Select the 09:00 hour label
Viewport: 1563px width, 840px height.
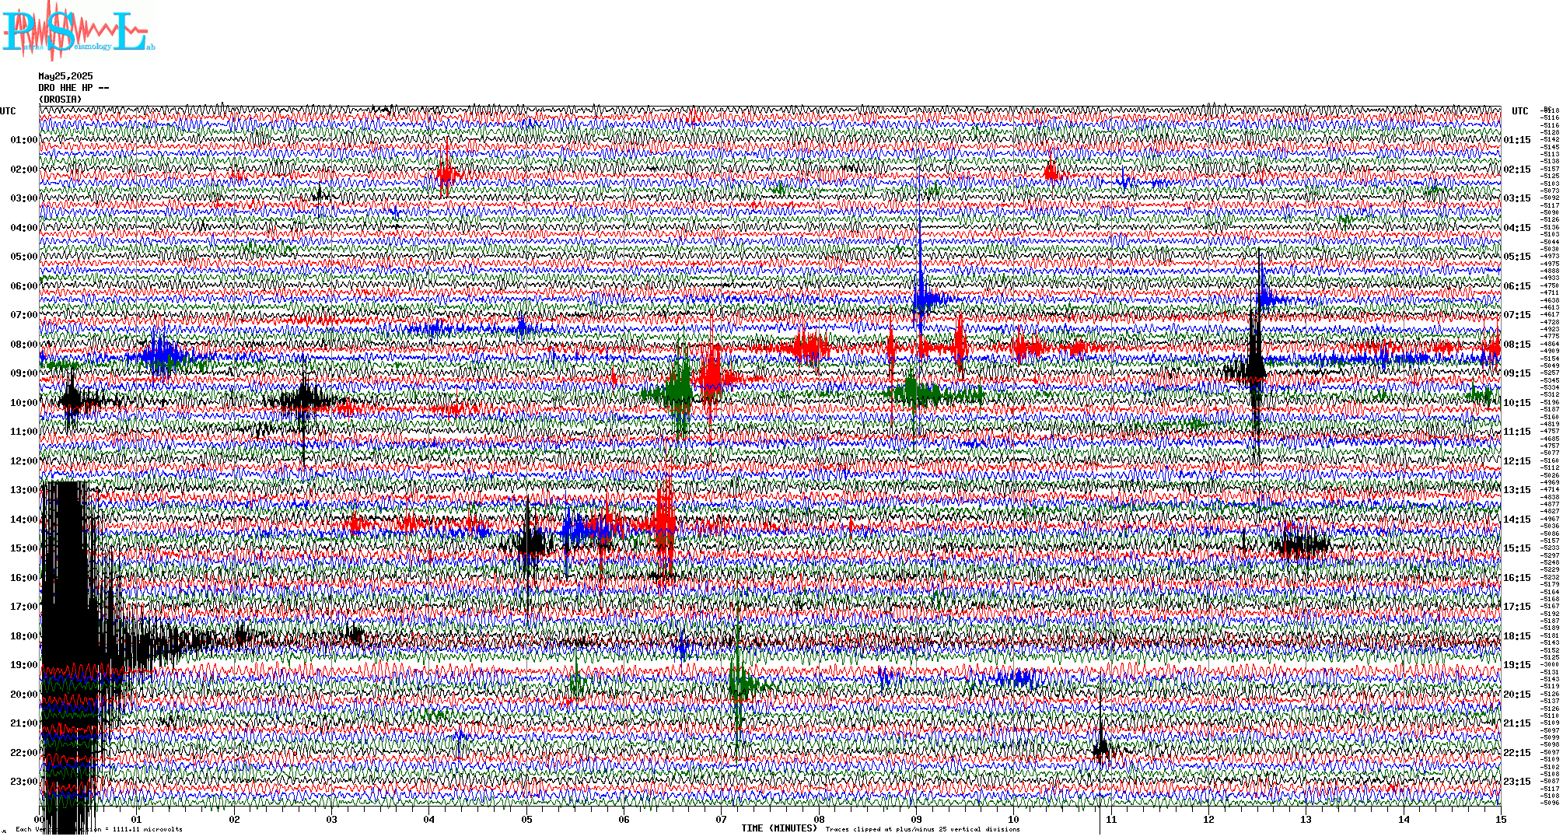pyautogui.click(x=24, y=373)
